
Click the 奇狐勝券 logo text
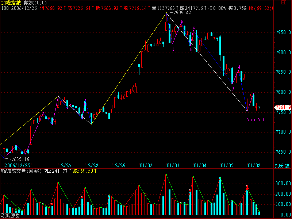[x=10, y=216]
